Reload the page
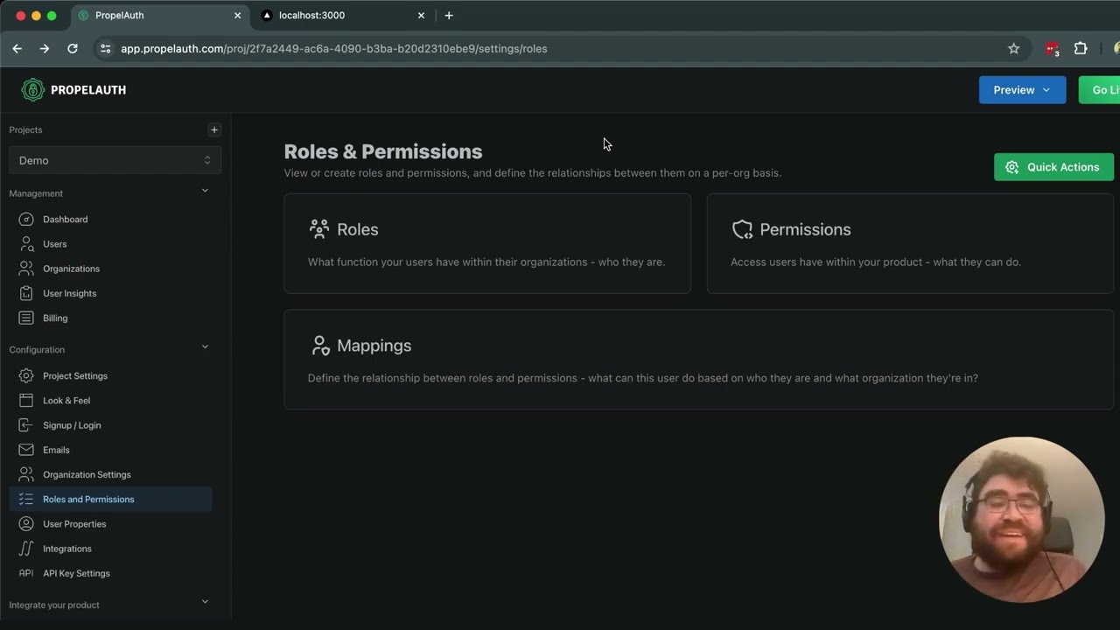 pyautogui.click(x=73, y=49)
